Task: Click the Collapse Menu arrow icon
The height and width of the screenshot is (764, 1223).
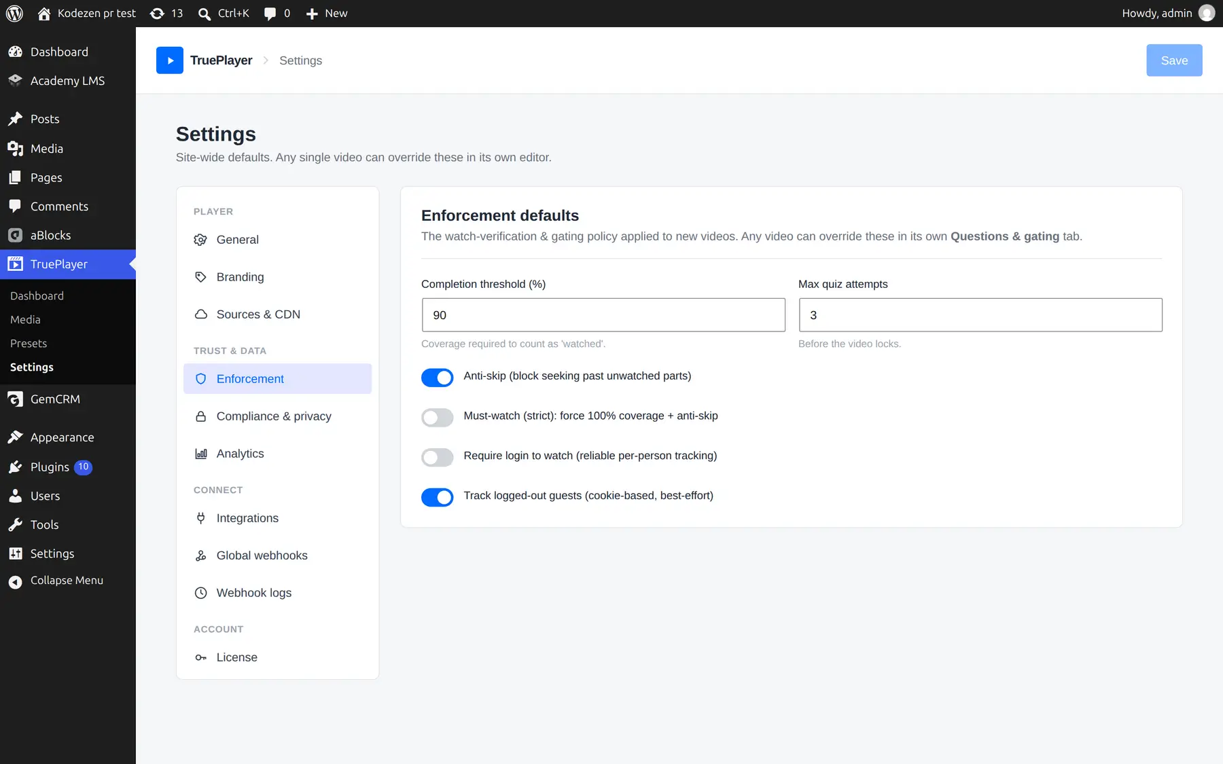Action: click(x=15, y=581)
